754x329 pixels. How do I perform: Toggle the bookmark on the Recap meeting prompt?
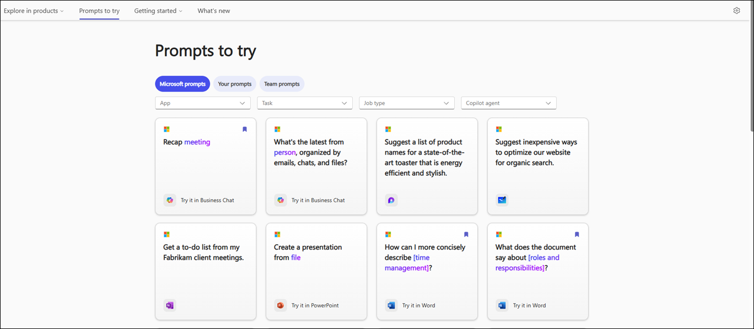(244, 128)
